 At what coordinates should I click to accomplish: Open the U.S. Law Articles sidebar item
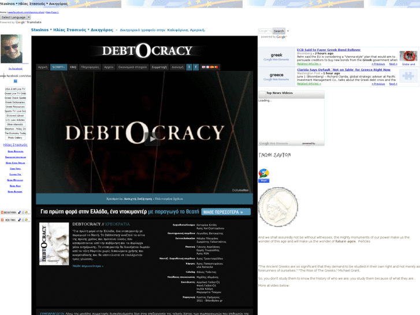pos(15,120)
